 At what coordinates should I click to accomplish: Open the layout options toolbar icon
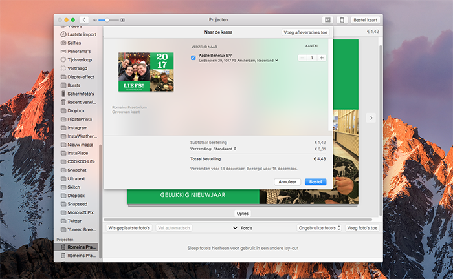(327, 20)
